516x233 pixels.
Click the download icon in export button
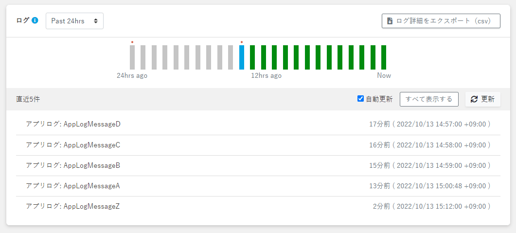click(390, 21)
